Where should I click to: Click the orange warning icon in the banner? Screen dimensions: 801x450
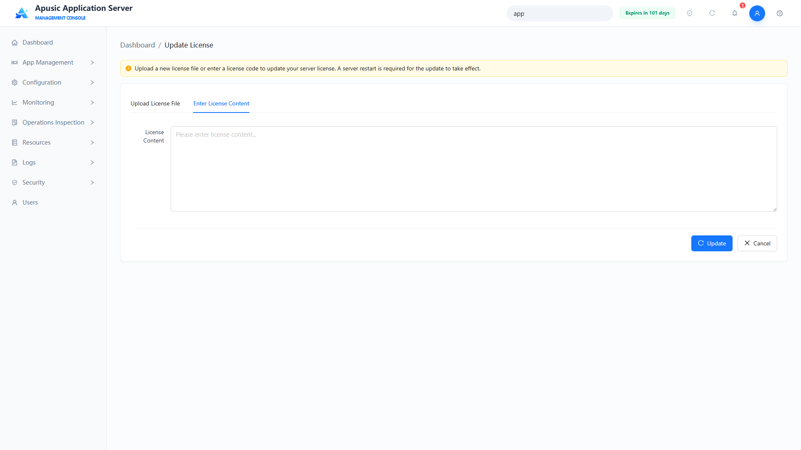pyautogui.click(x=128, y=68)
